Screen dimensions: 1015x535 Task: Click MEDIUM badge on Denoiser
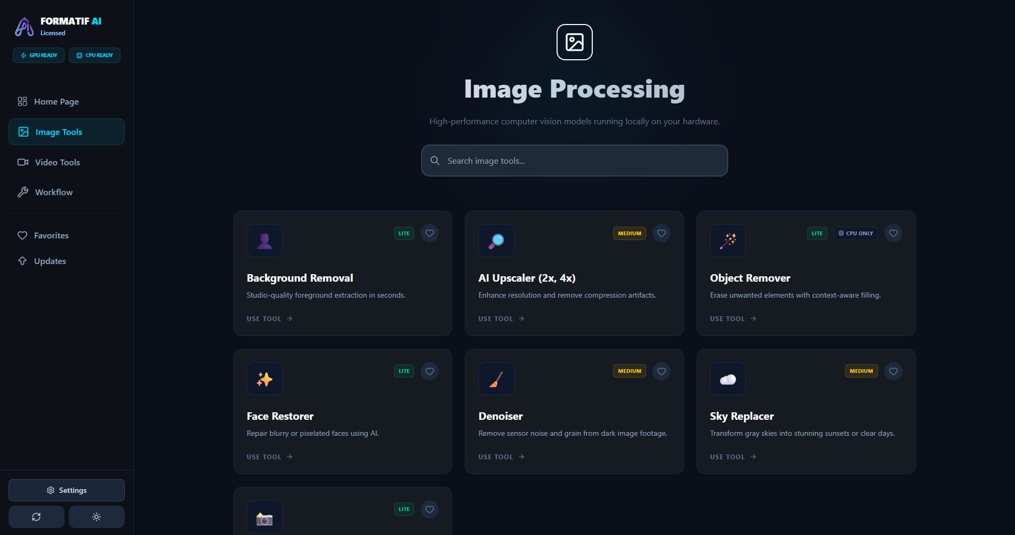[x=630, y=371]
